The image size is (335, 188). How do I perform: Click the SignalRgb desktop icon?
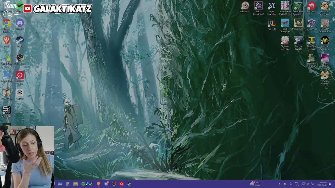pyautogui.click(x=7, y=112)
